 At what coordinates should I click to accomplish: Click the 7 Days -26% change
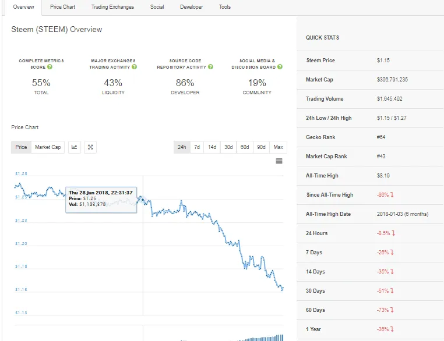385,253
